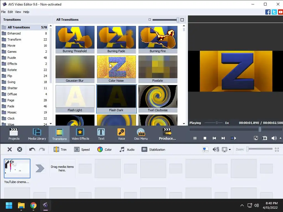Viewport: 283px width, 212px height.
Task: Open the Facebook link icon
Action: tap(268, 12)
